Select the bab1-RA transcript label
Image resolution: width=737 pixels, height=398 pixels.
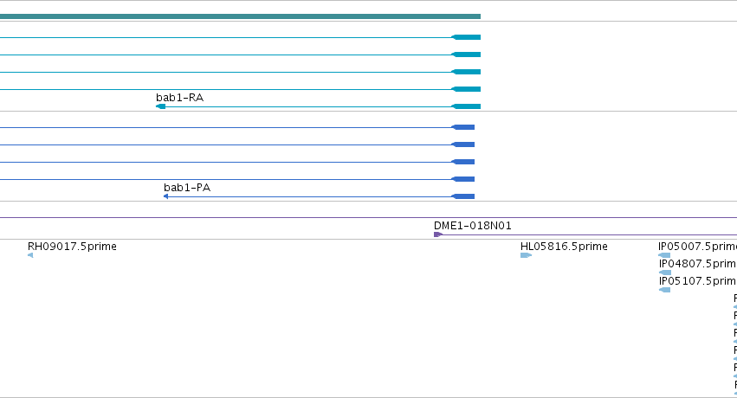click(x=179, y=98)
